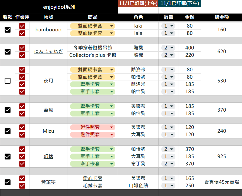Open quantity dropdown for Collector's plus 卡包
Viewport: 242px width, 196px height.
click(168, 55)
